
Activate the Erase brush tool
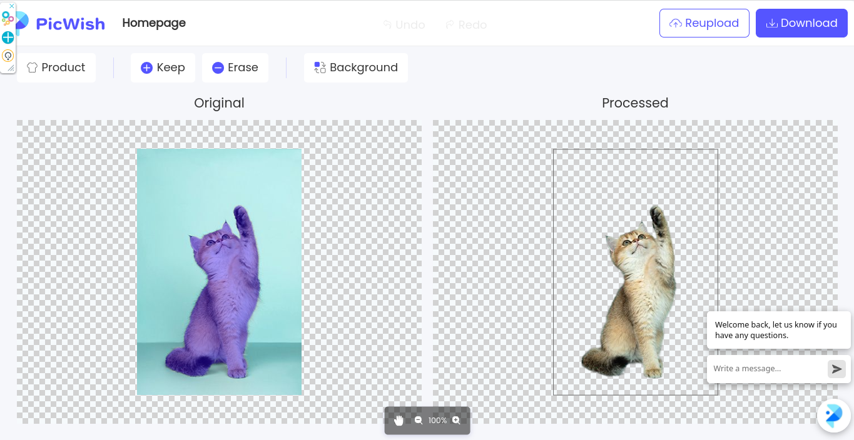[x=235, y=67]
